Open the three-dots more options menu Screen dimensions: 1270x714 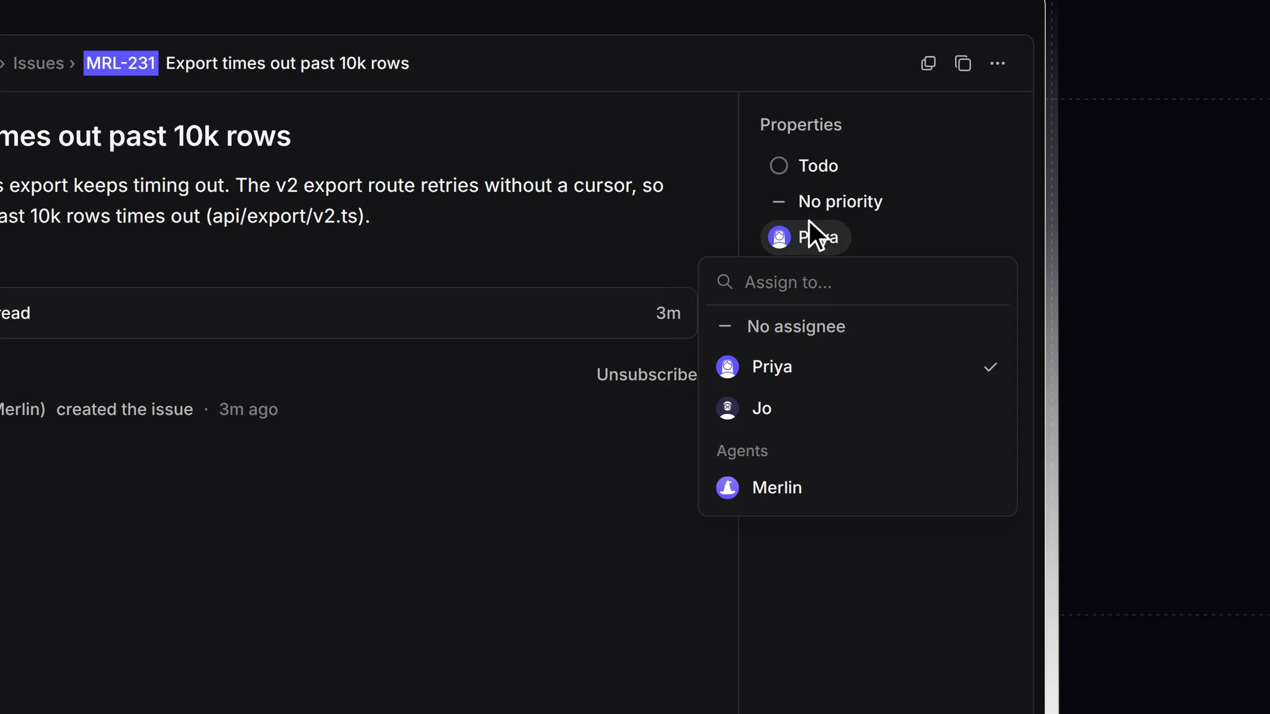pyautogui.click(x=997, y=63)
